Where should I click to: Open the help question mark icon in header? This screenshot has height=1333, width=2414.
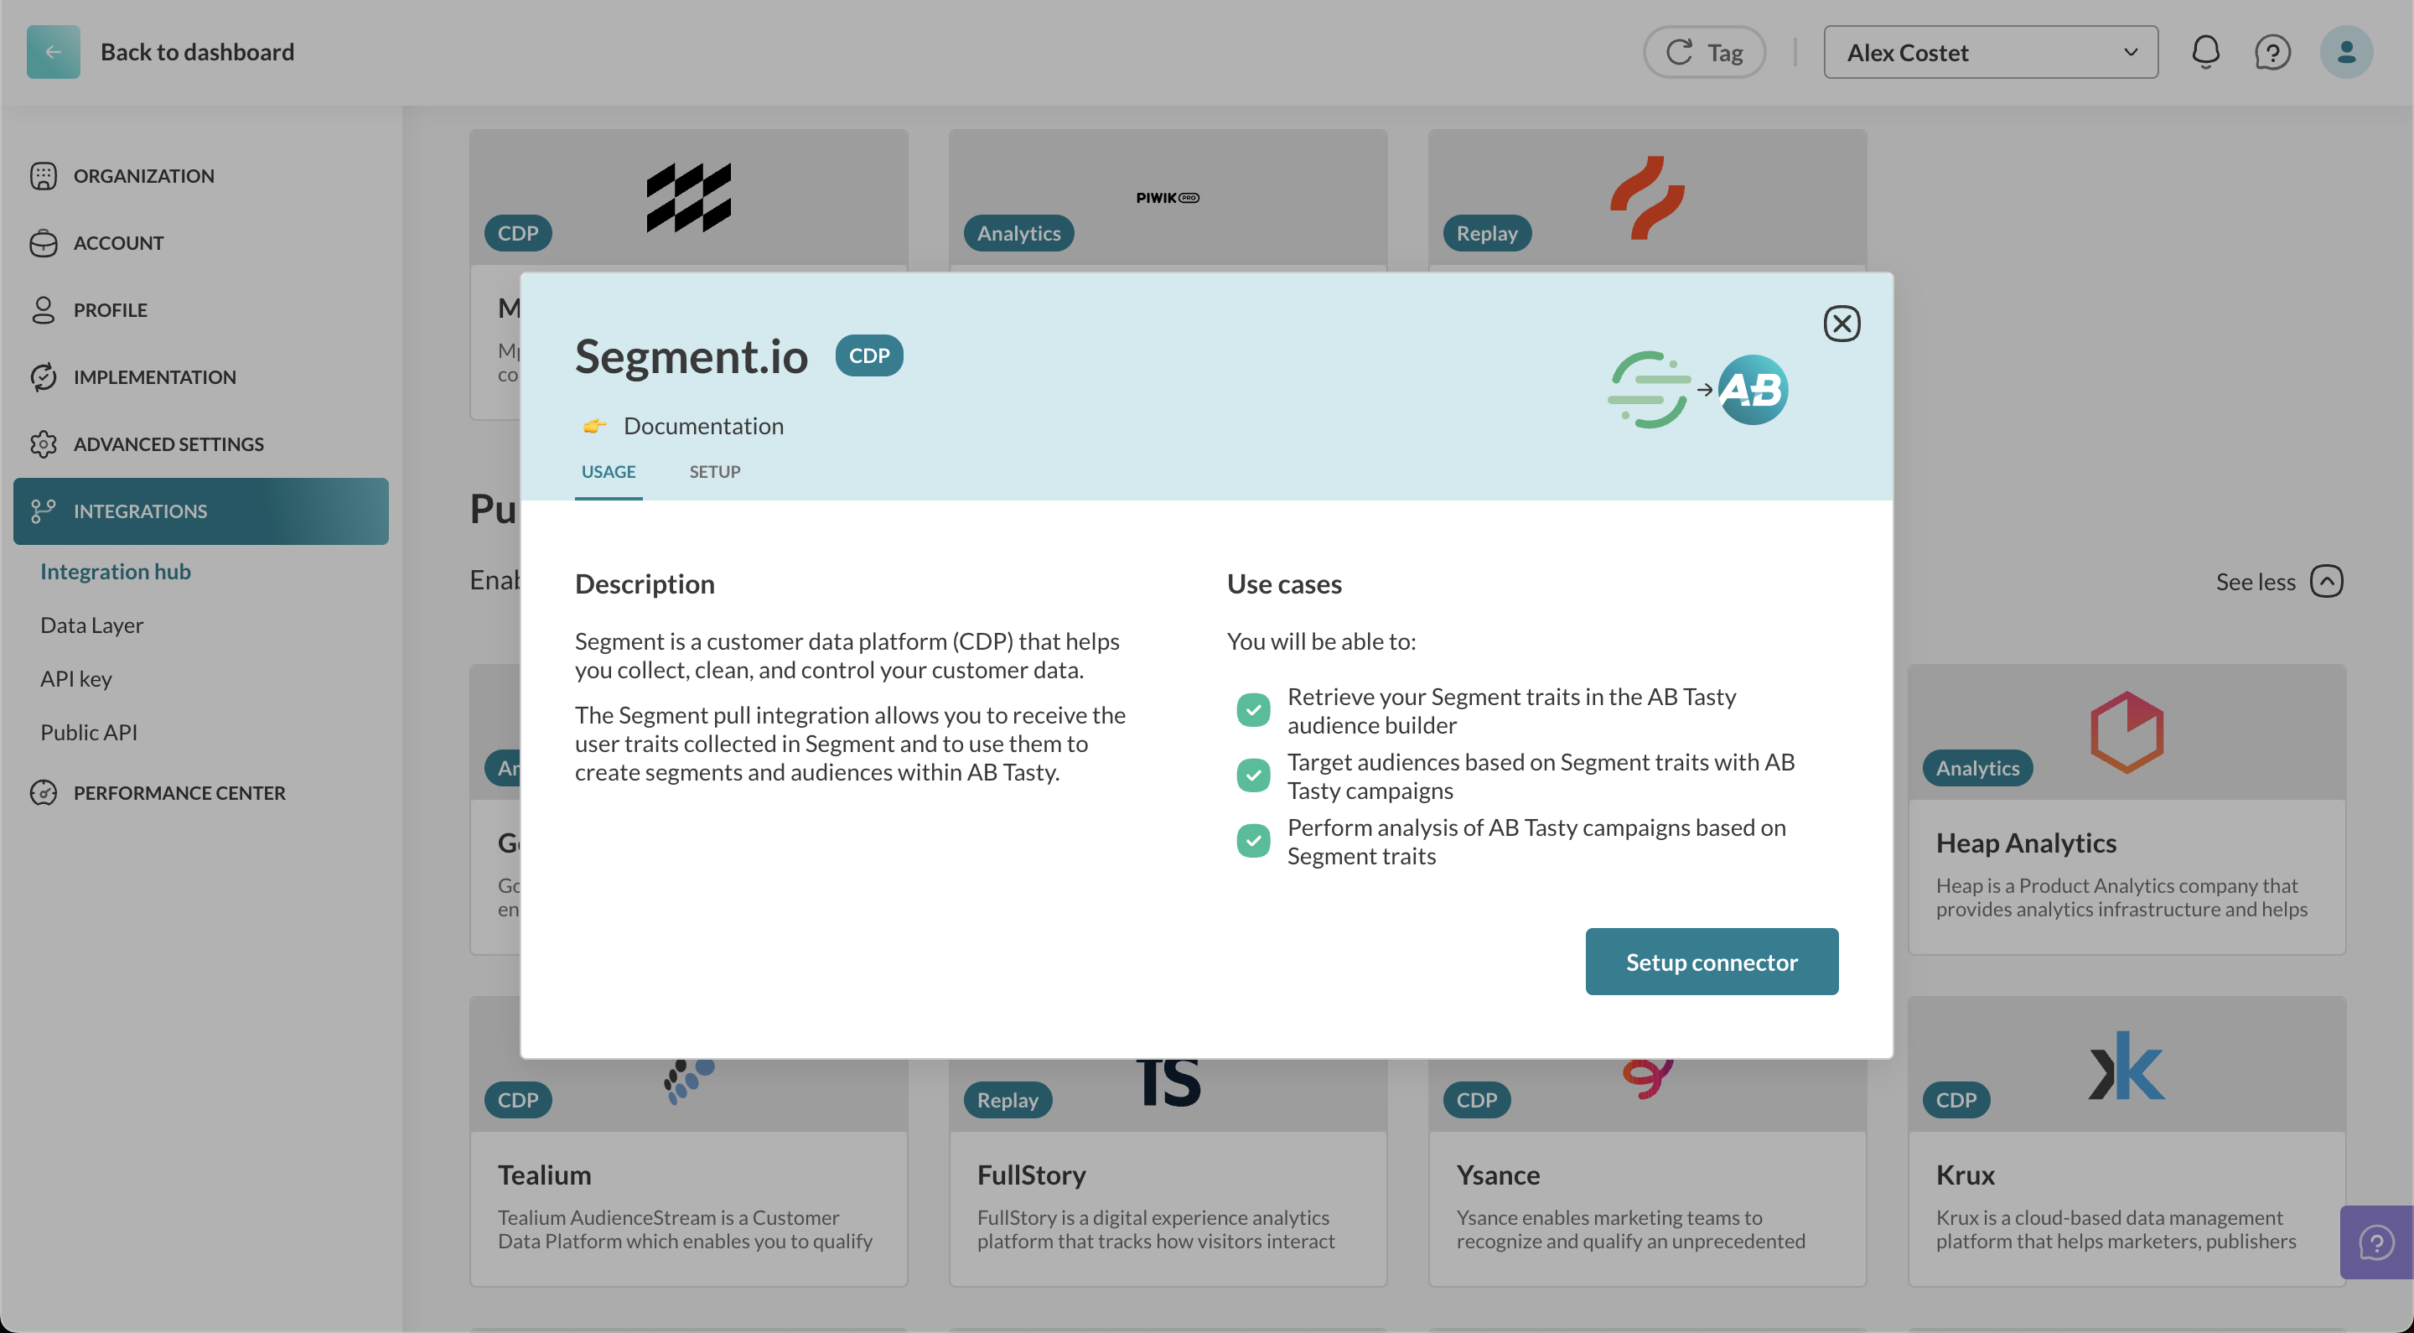[x=2272, y=51]
